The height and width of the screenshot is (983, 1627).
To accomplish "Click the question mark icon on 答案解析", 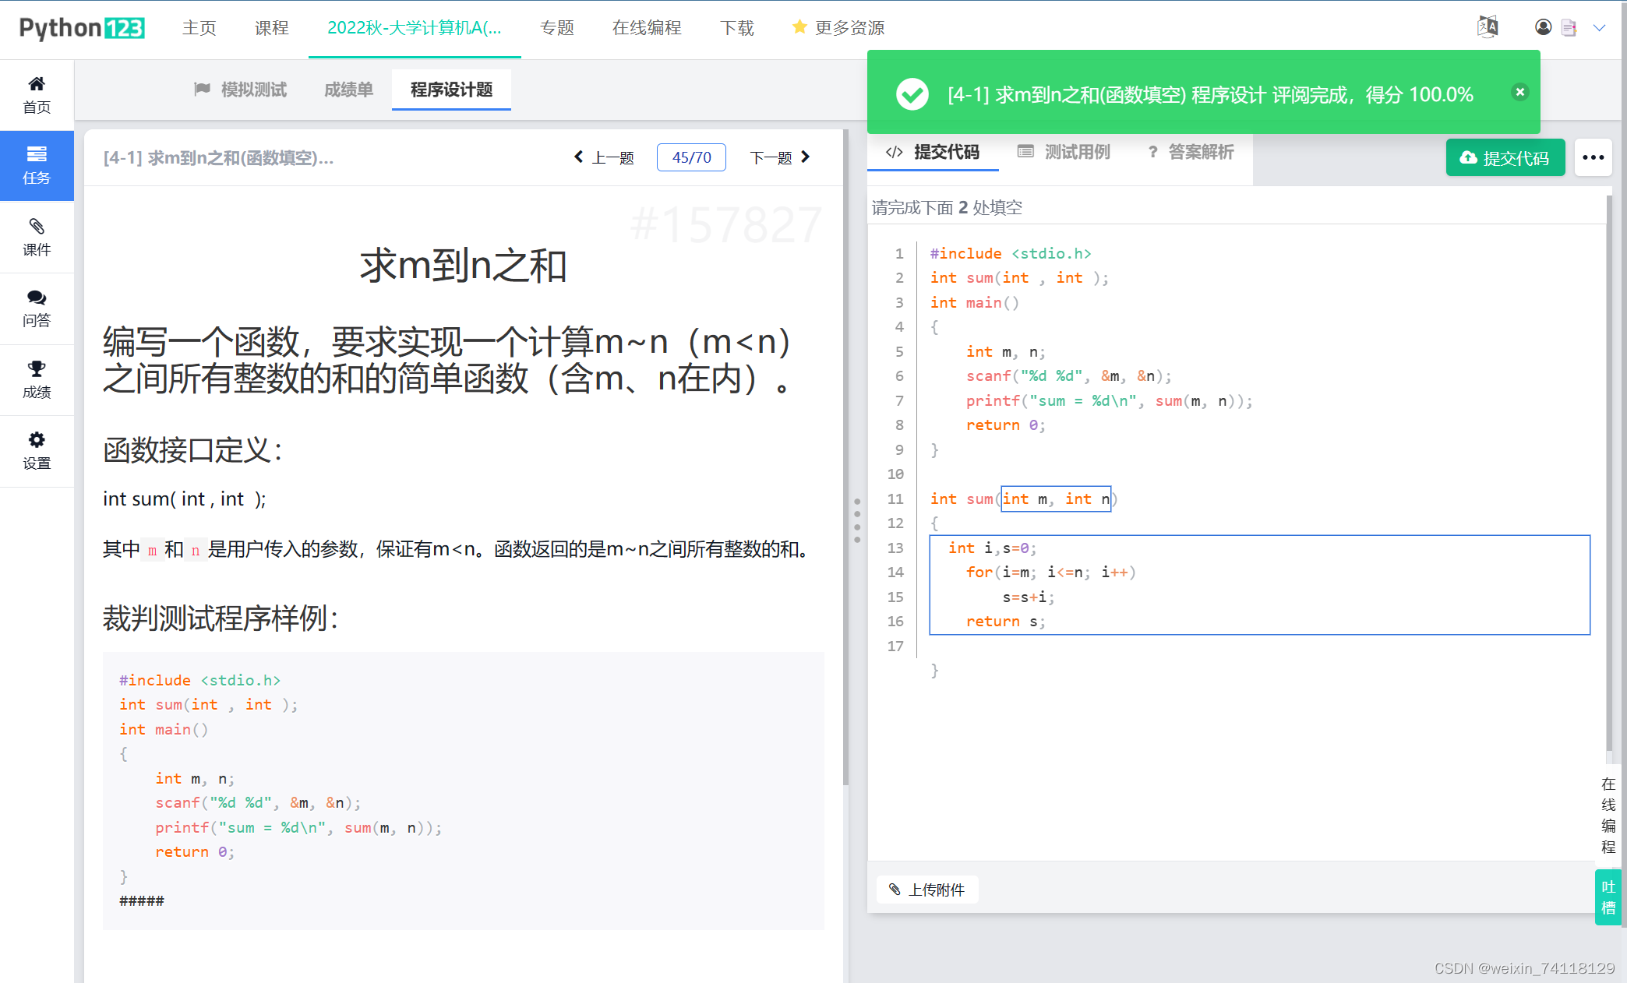I will click(x=1153, y=152).
